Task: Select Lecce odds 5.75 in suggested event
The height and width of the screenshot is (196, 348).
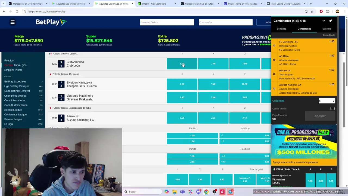Action: 331,181
